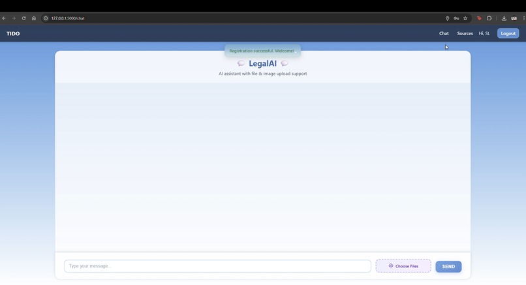Click the browser profile avatar icon

[514, 18]
